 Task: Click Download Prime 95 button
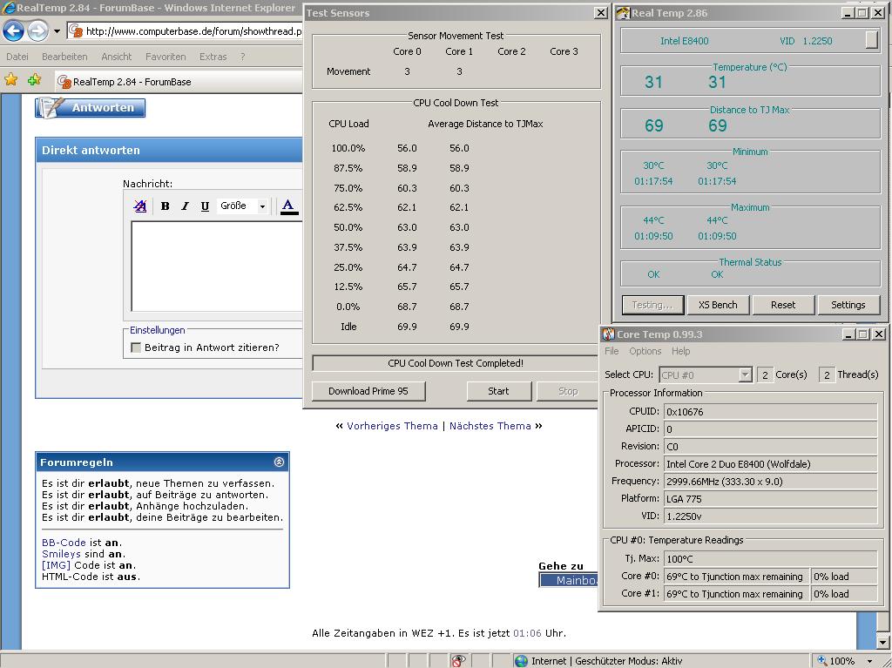[x=368, y=391]
